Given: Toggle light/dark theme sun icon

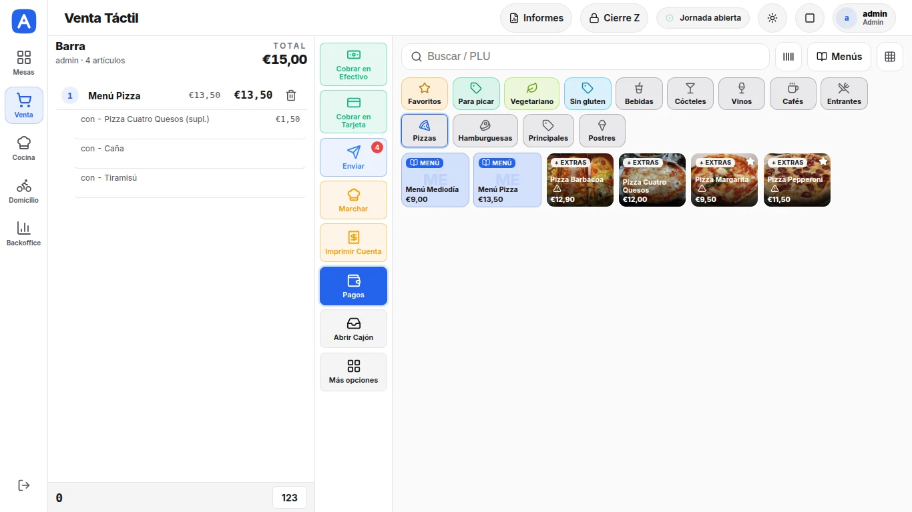Looking at the screenshot, I should coord(772,18).
